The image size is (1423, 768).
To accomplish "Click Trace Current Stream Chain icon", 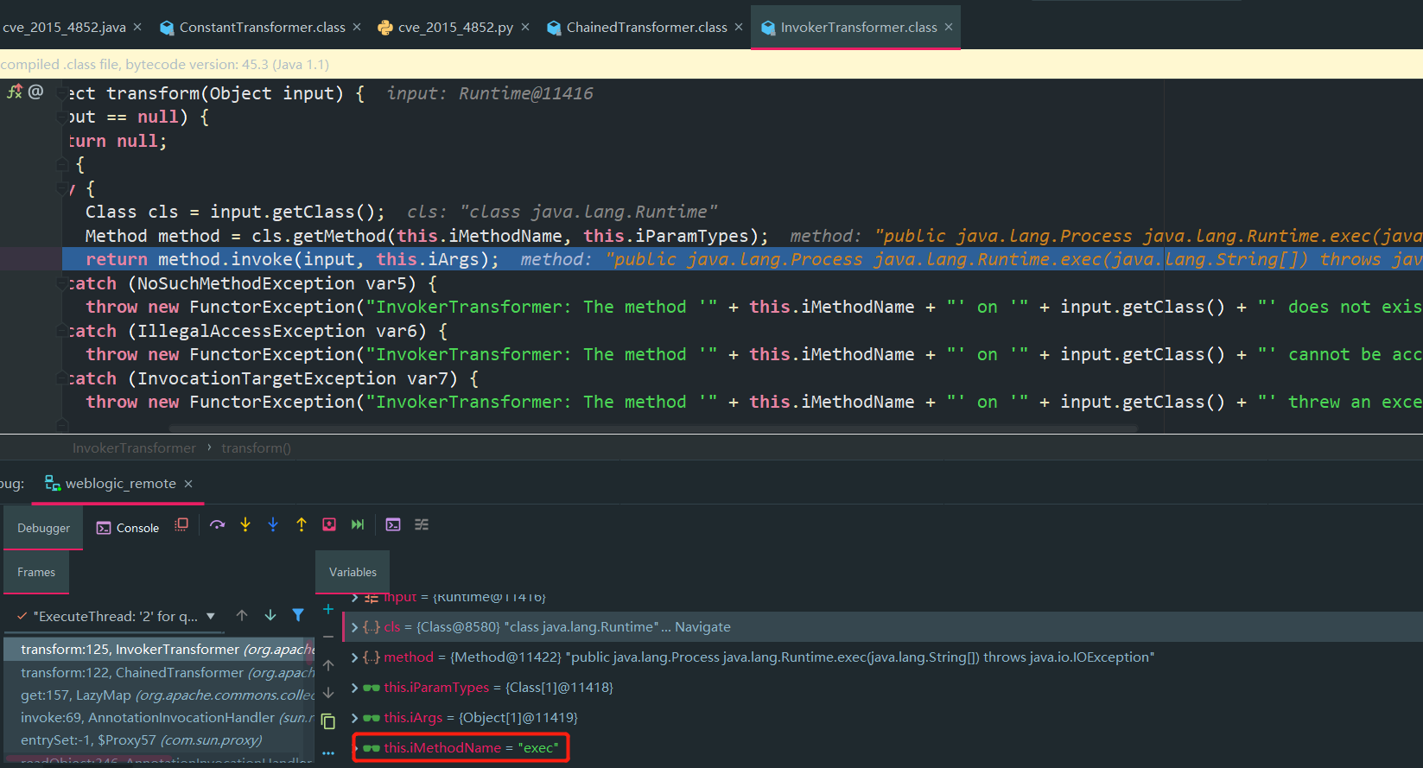I will [x=422, y=525].
